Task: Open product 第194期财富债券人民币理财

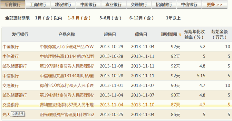Action: [67, 95]
